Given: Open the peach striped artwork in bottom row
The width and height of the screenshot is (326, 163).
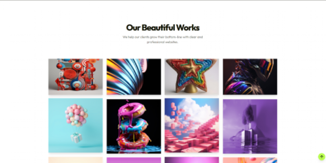Looking at the screenshot, I should pyautogui.click(x=250, y=160).
